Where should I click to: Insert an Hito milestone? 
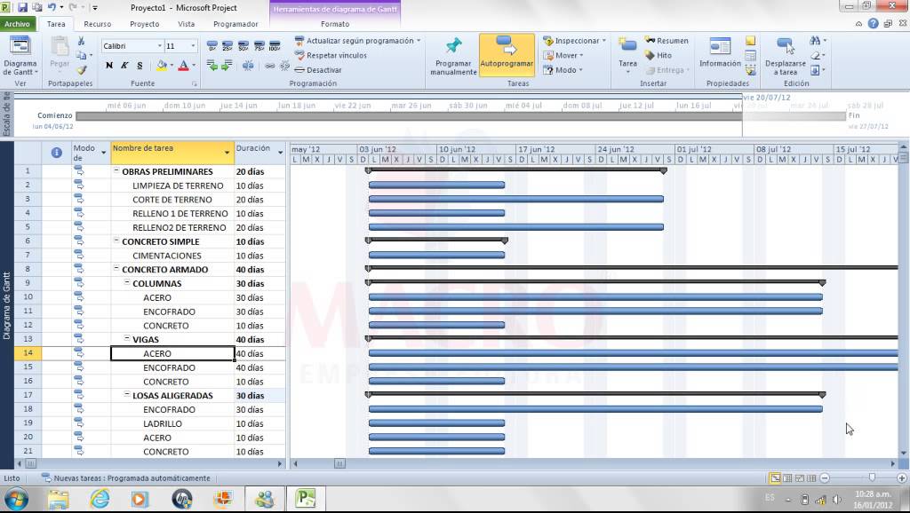tap(659, 55)
